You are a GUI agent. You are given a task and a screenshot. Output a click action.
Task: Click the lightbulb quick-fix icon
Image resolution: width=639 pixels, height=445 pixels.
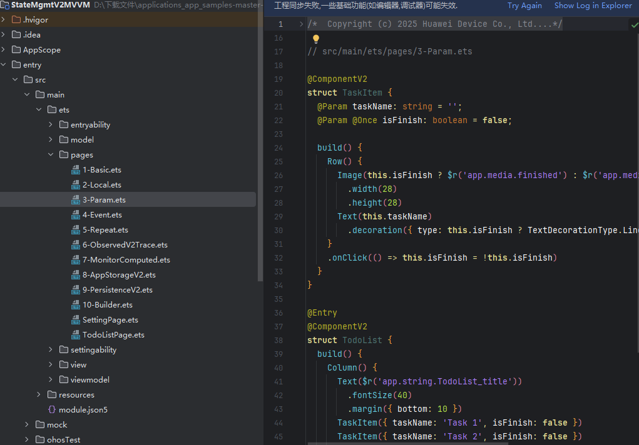click(316, 39)
